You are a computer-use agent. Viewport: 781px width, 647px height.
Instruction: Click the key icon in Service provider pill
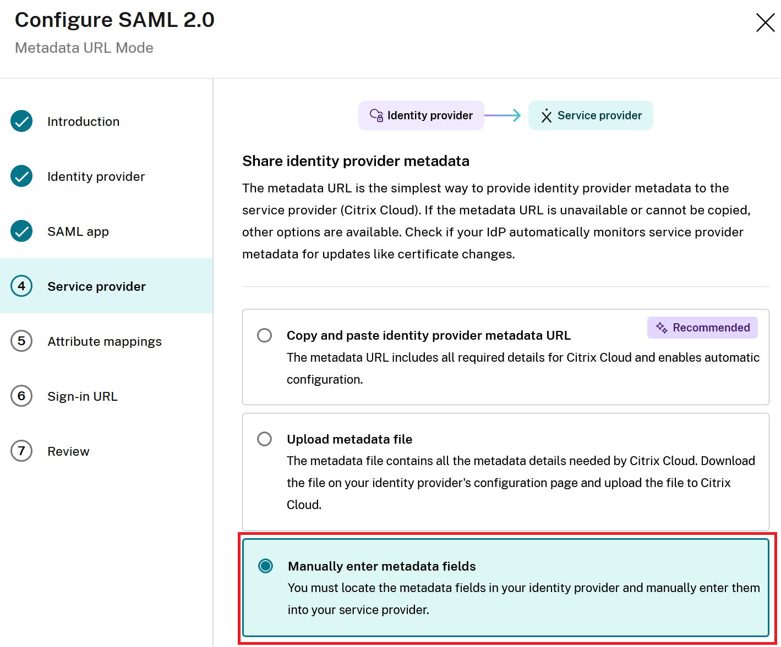[x=547, y=116]
